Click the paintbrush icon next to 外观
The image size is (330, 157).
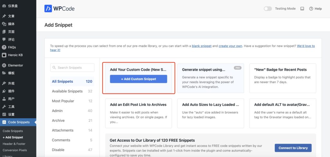point(4,83)
